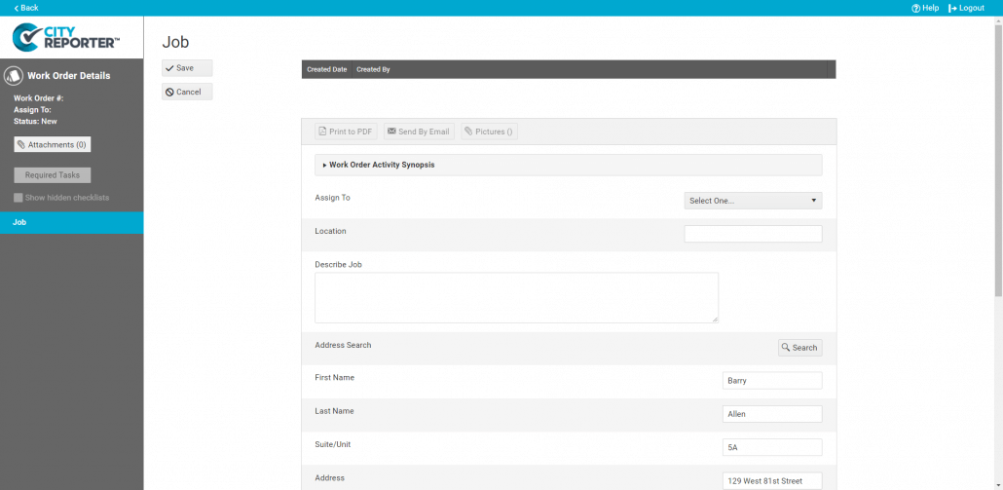Viewport: 1003px width, 490px height.
Task: Edit the Suite/Unit field containing 5A
Action: click(x=772, y=447)
